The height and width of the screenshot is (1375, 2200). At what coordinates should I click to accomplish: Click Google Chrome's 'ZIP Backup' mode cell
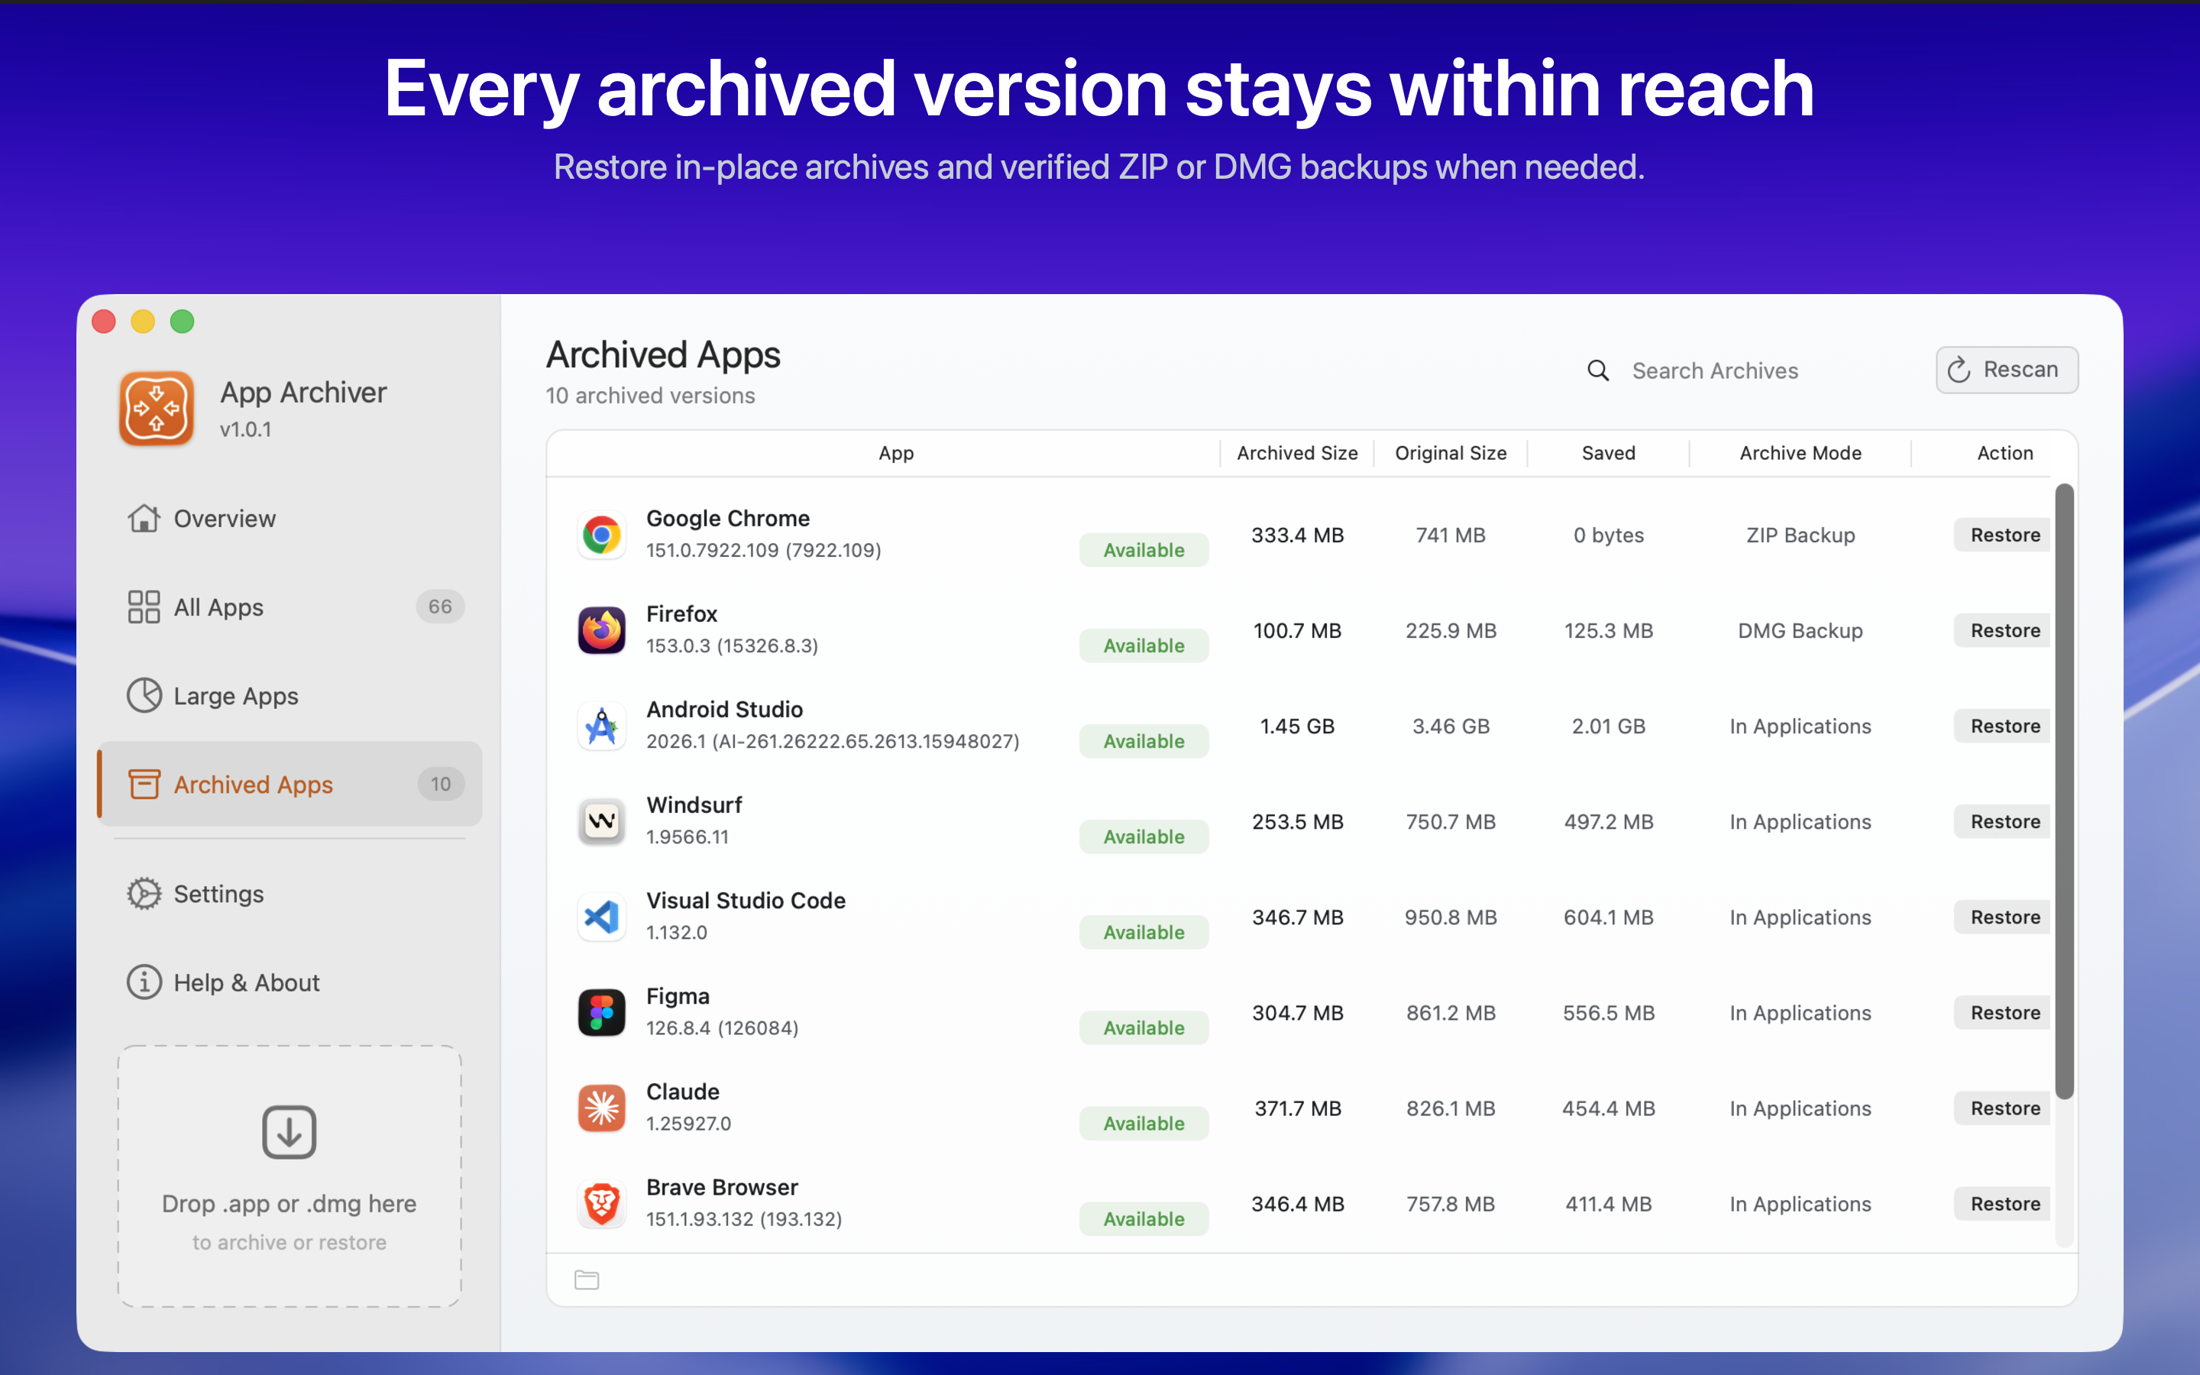(x=1800, y=535)
